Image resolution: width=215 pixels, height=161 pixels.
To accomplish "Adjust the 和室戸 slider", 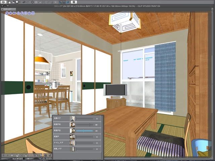I will coord(84,137).
